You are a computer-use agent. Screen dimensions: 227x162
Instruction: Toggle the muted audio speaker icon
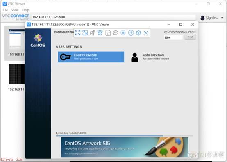[x=93, y=33]
